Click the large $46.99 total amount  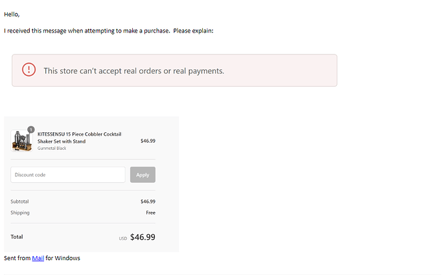pyautogui.click(x=143, y=237)
